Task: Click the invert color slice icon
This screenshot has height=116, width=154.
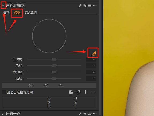Action: point(78,92)
